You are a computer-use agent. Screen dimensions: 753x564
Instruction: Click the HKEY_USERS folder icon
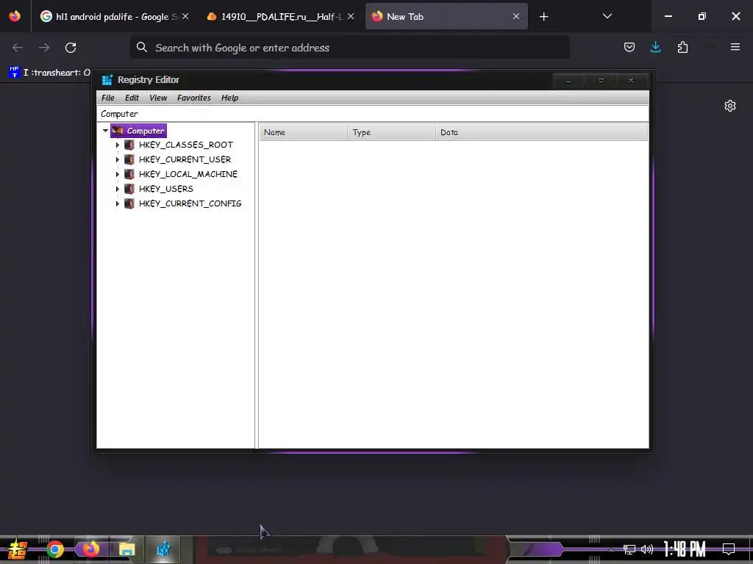pos(129,189)
